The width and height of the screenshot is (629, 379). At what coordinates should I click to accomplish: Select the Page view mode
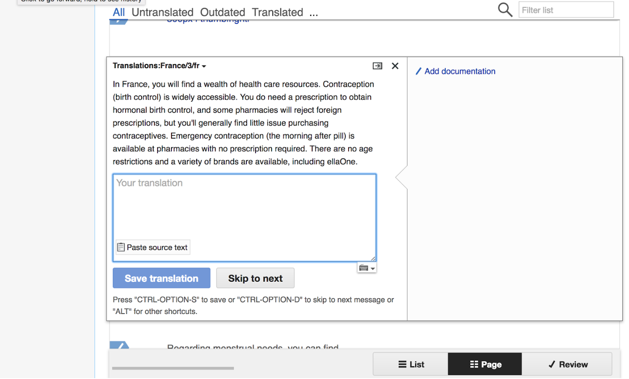(x=485, y=364)
